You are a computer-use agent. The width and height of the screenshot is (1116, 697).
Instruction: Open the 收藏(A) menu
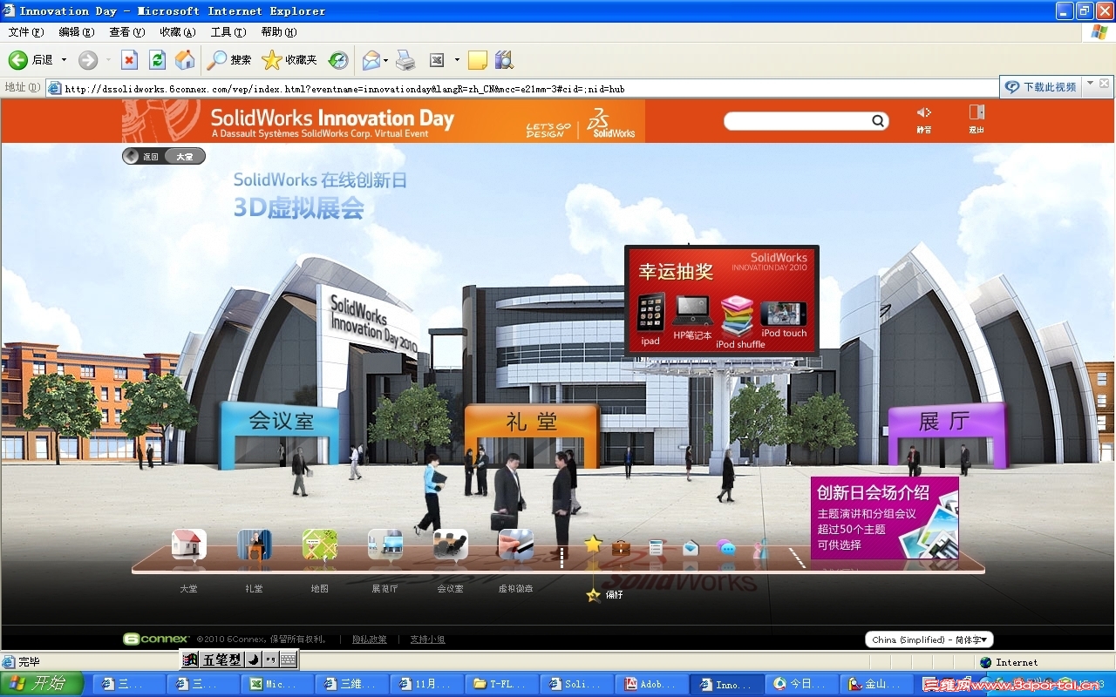click(177, 32)
